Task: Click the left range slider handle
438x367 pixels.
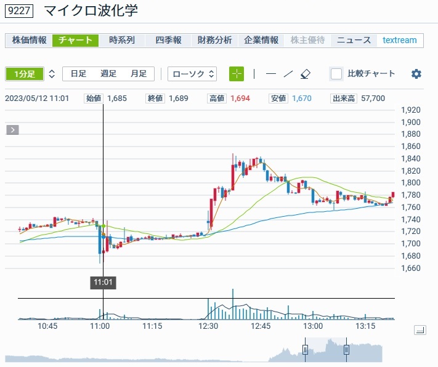Action: pos(305,350)
